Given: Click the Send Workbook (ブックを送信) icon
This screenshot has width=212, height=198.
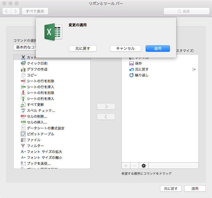Looking at the screenshot, I should (x=23, y=163).
